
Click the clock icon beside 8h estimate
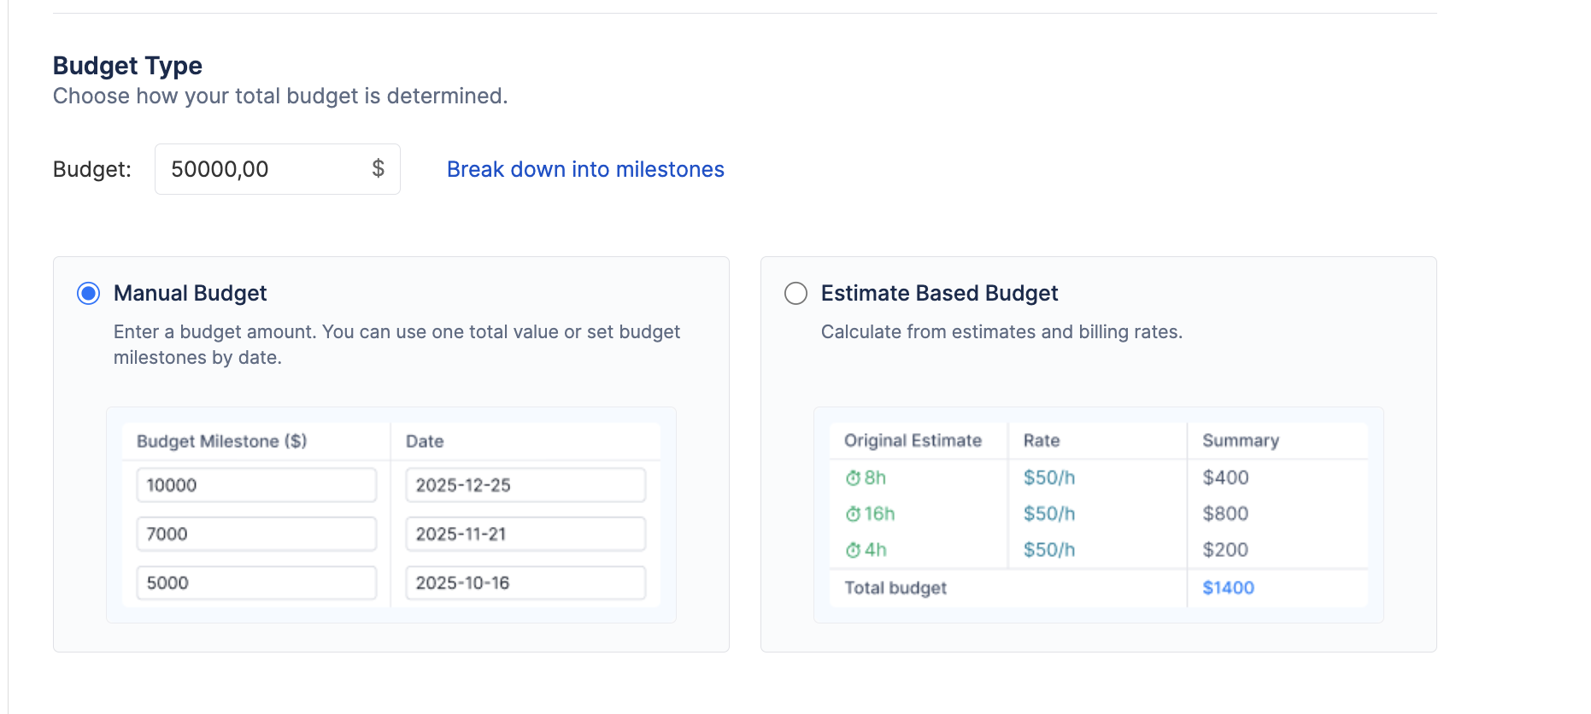(853, 478)
